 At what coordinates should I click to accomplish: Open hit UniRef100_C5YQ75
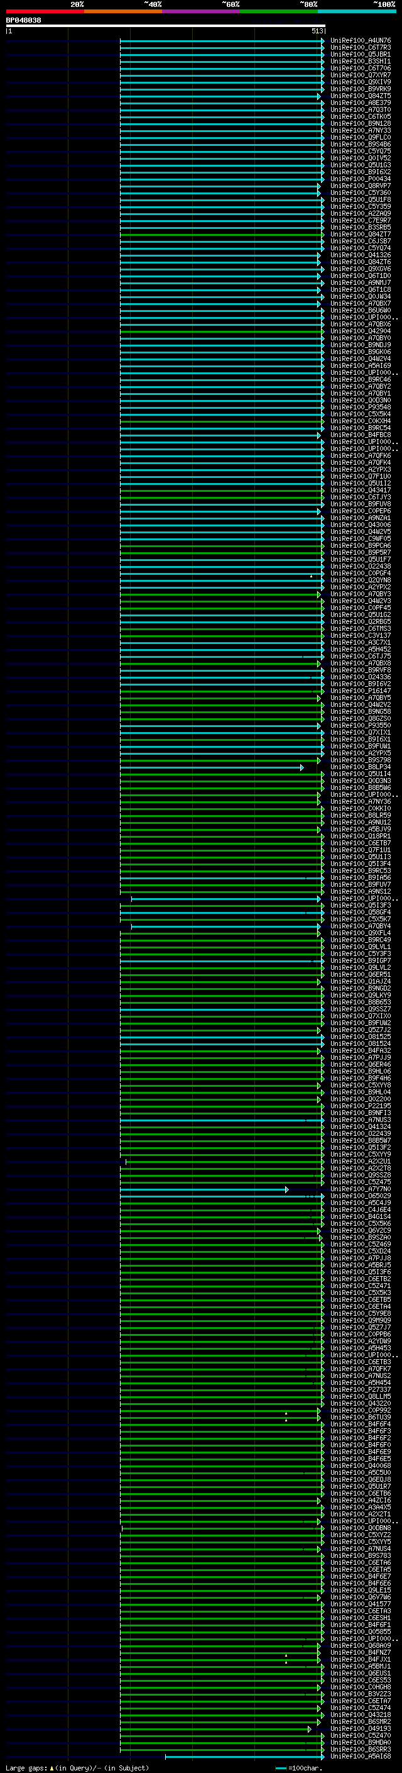click(x=360, y=151)
